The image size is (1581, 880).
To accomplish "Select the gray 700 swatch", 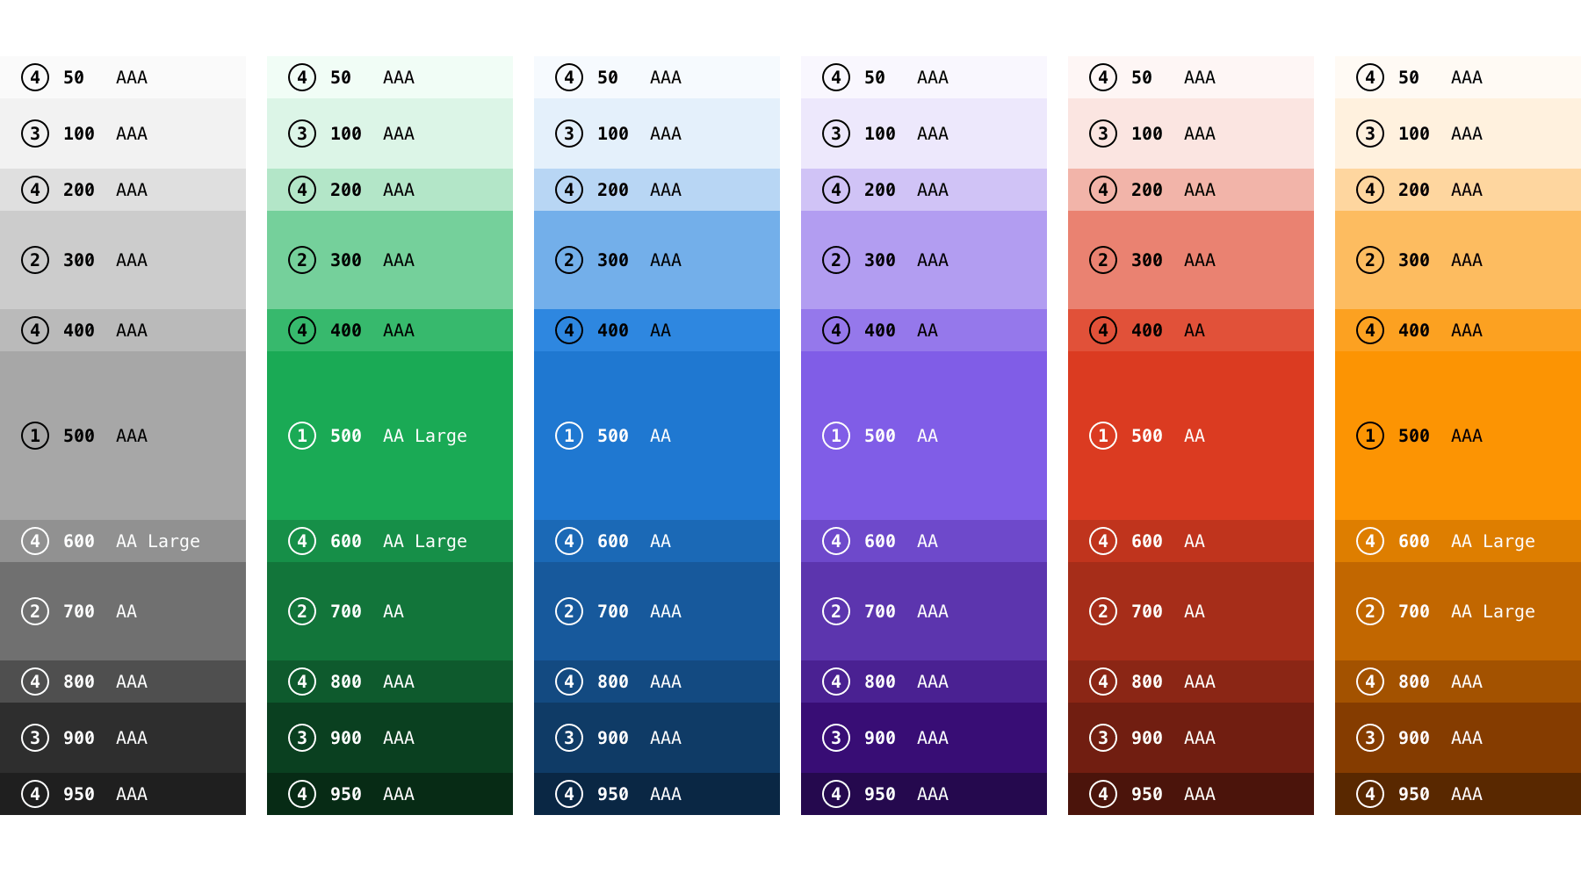I will pos(123,611).
